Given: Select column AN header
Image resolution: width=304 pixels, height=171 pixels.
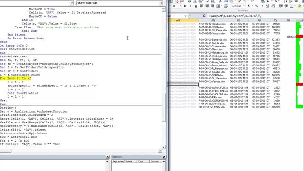Looking at the screenshot, I should [213, 20].
